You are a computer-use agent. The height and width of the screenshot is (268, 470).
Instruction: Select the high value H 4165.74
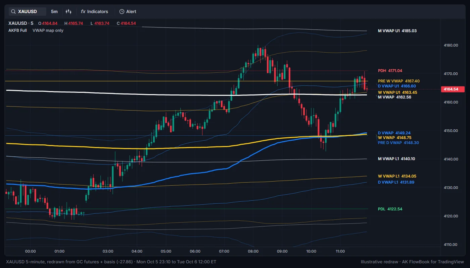74,23
